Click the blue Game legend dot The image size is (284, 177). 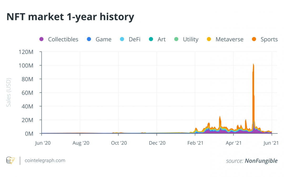tap(89, 39)
